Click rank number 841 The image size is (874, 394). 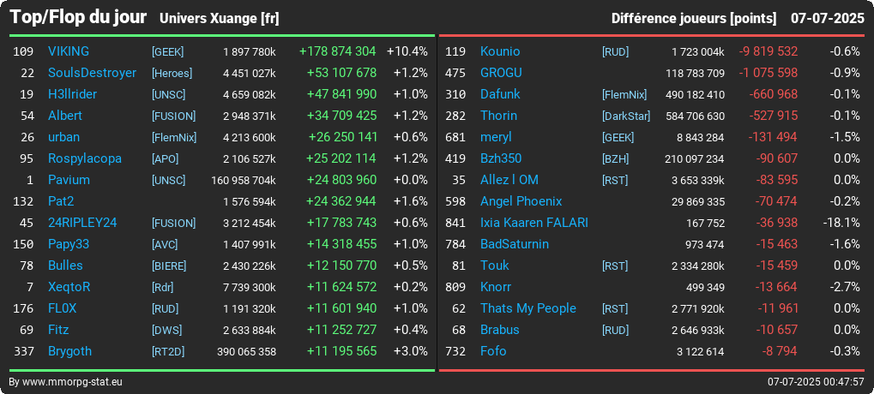pyautogui.click(x=455, y=223)
